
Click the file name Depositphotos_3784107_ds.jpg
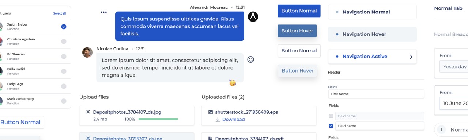coord(127,112)
